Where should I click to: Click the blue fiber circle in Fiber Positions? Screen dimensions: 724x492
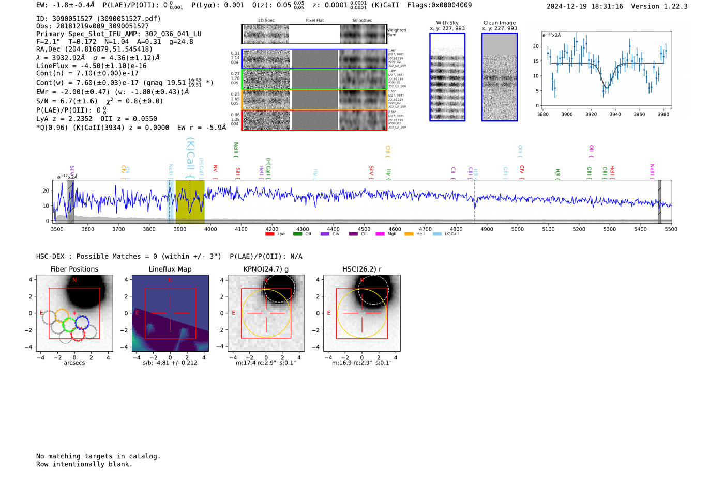coord(82,323)
